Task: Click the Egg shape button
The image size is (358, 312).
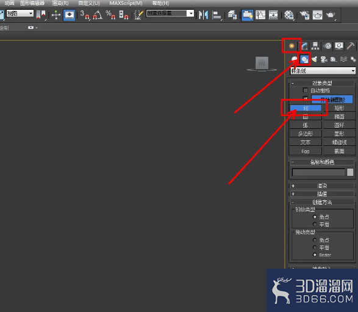Action: coord(306,151)
